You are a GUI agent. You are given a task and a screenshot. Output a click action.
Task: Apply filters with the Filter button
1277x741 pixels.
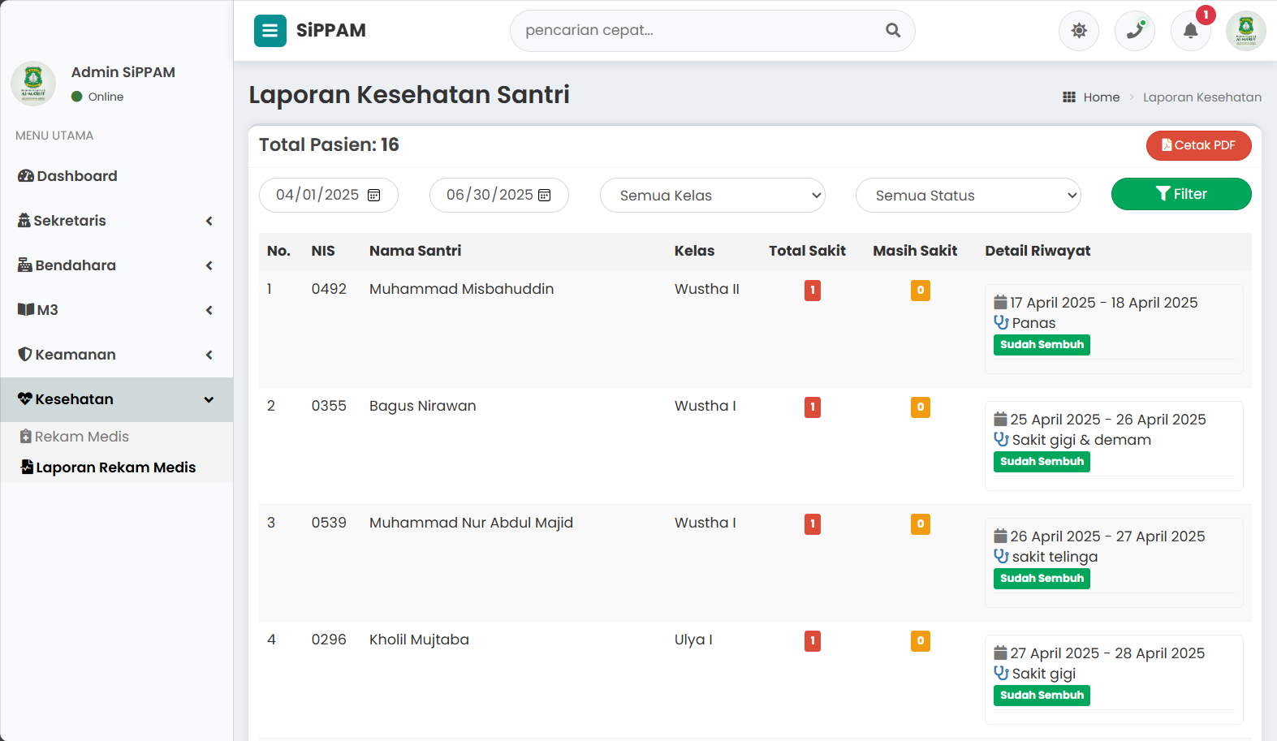[1180, 194]
